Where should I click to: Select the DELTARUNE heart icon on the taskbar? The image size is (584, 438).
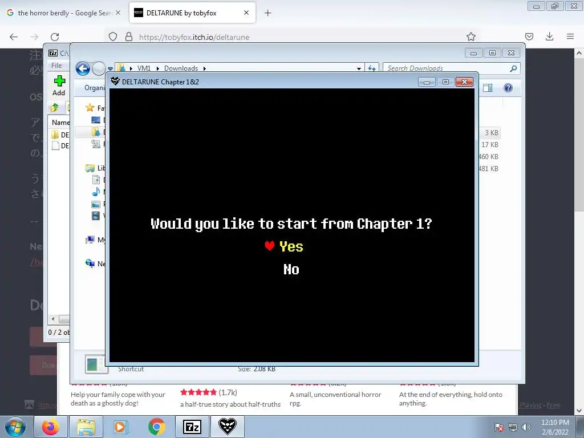pos(227,427)
